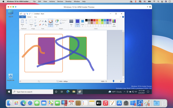Open the Recycle Bin desktop icon
This screenshot has width=173, height=108.
click(11, 77)
